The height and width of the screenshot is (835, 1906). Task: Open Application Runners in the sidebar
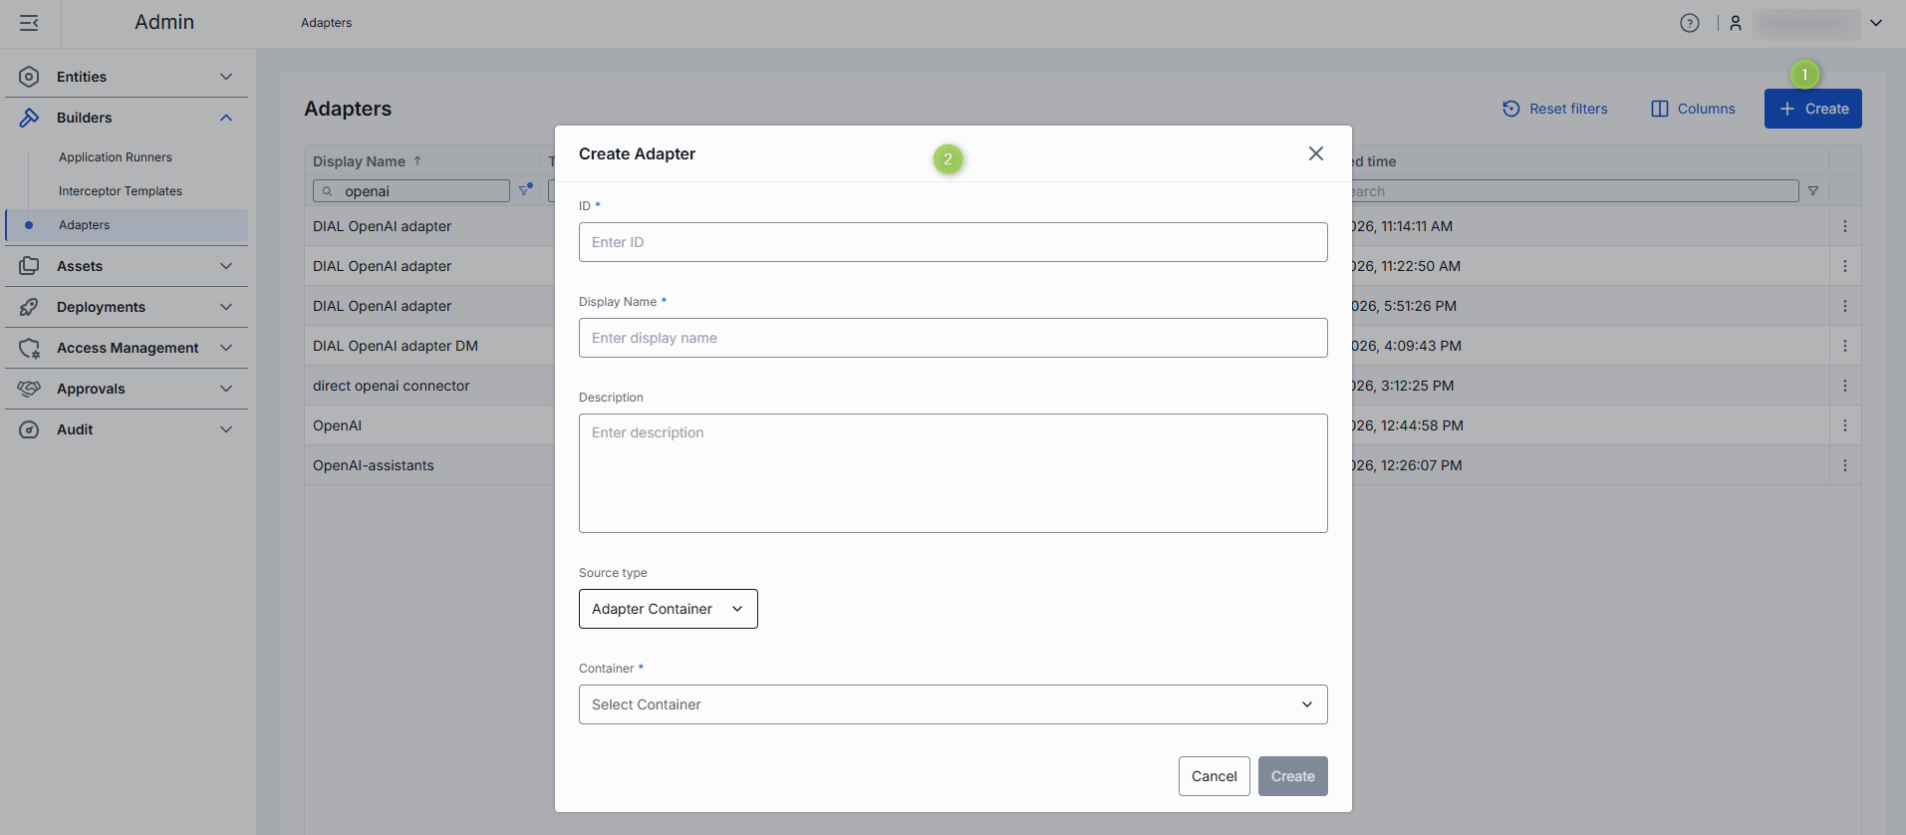116,157
